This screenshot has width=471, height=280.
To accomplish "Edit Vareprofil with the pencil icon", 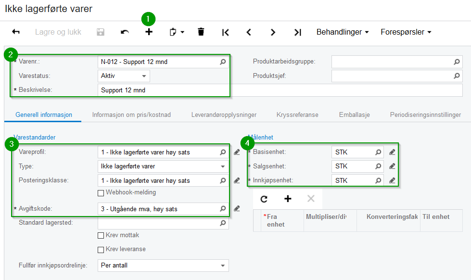I will (237, 153).
